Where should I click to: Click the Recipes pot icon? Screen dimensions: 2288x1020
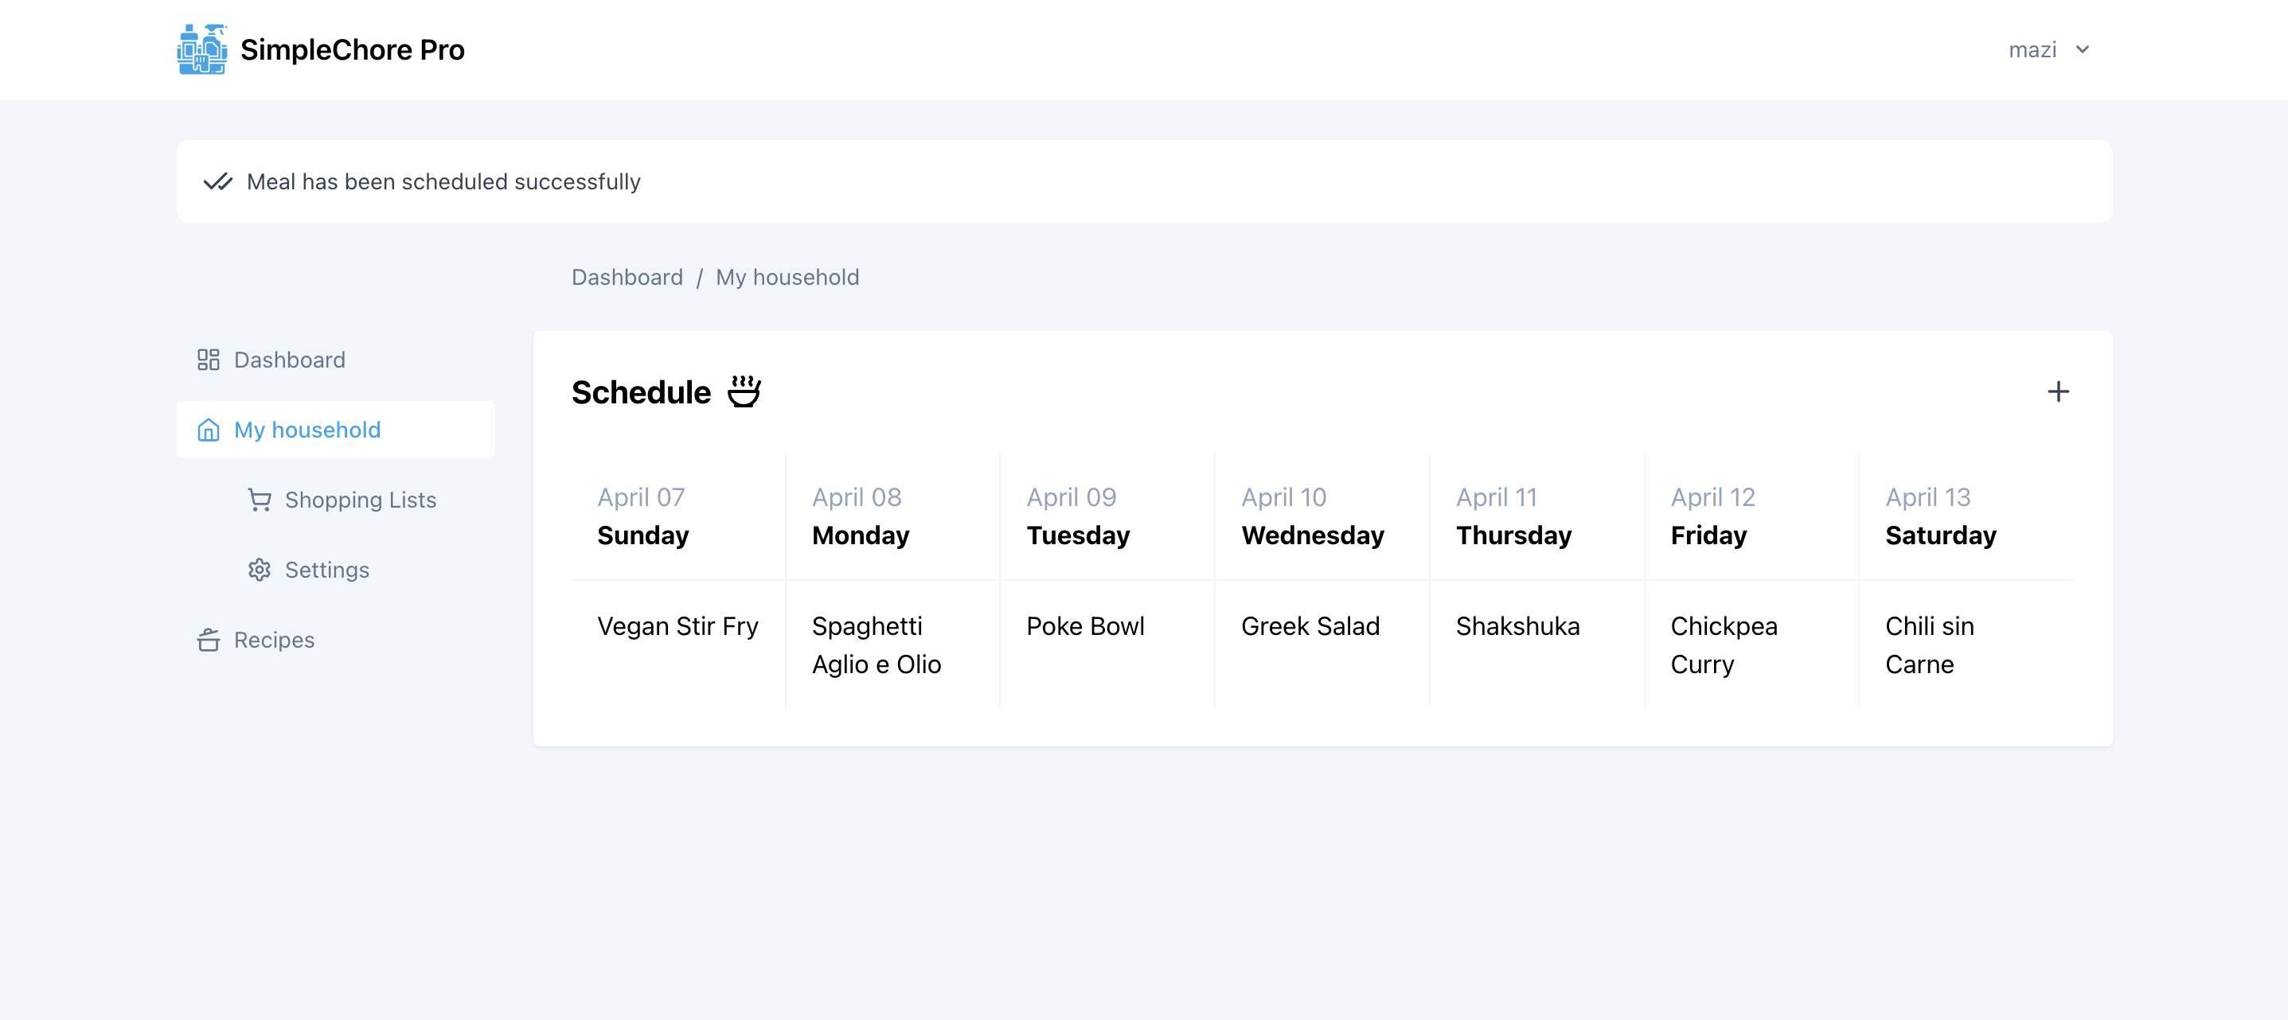coord(208,640)
